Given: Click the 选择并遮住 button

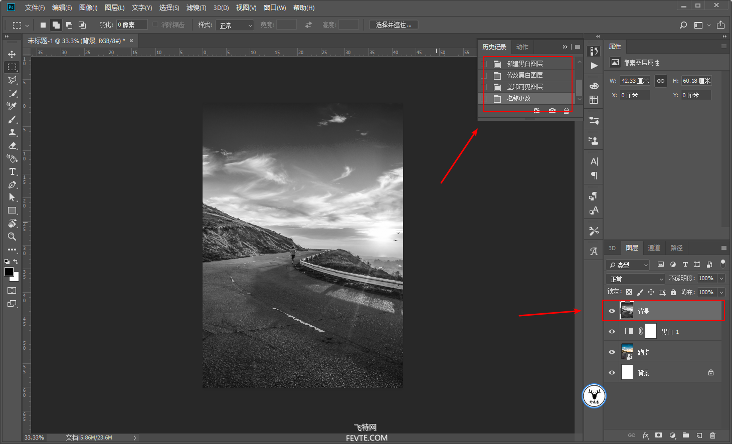Looking at the screenshot, I should 394,25.
